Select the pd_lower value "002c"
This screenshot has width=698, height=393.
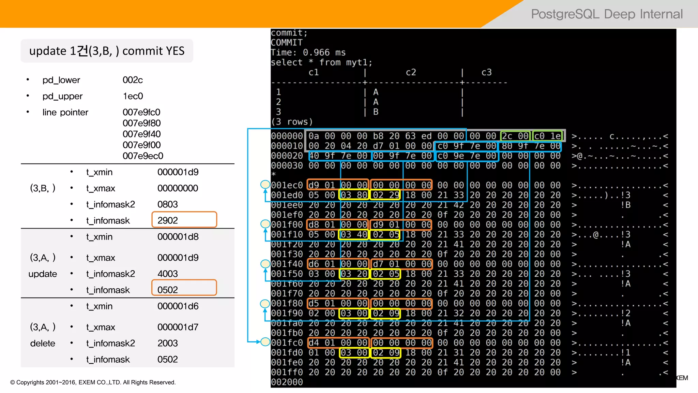pyautogui.click(x=133, y=80)
